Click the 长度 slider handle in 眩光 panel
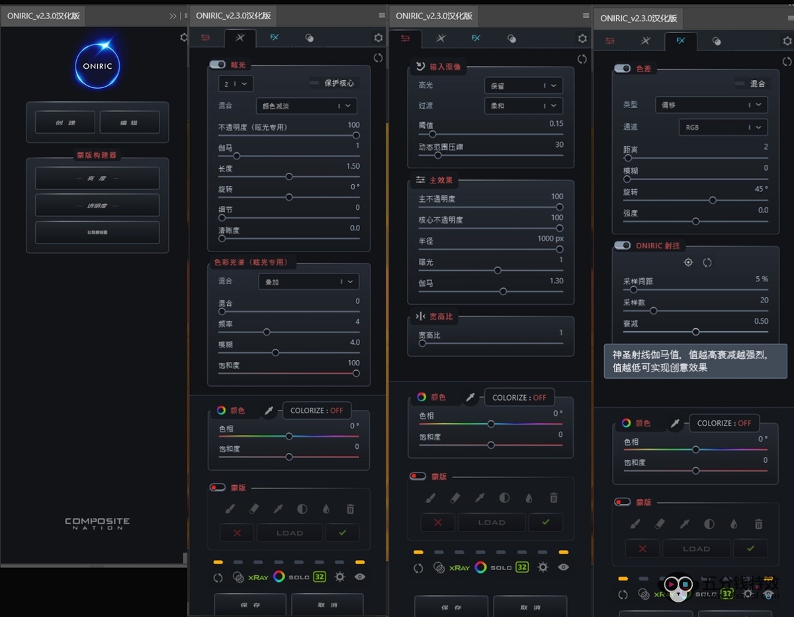The width and height of the screenshot is (794, 617). [289, 177]
